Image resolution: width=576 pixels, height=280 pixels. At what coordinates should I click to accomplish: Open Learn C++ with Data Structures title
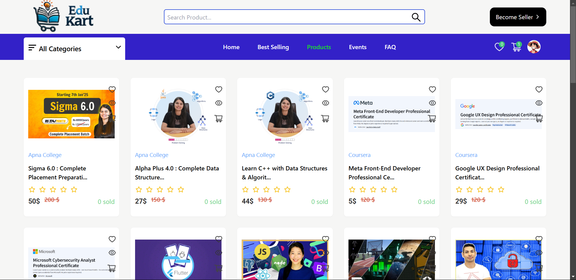pos(285,173)
